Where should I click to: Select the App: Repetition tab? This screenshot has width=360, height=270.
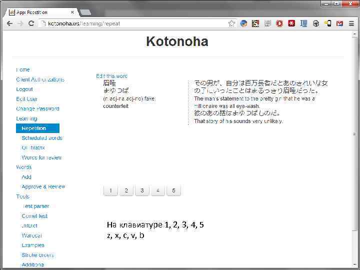tap(41, 12)
